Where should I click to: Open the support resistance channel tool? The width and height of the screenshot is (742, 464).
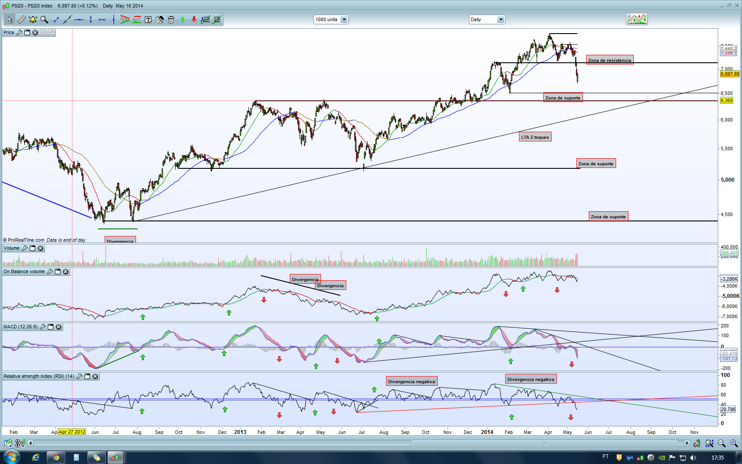136,19
